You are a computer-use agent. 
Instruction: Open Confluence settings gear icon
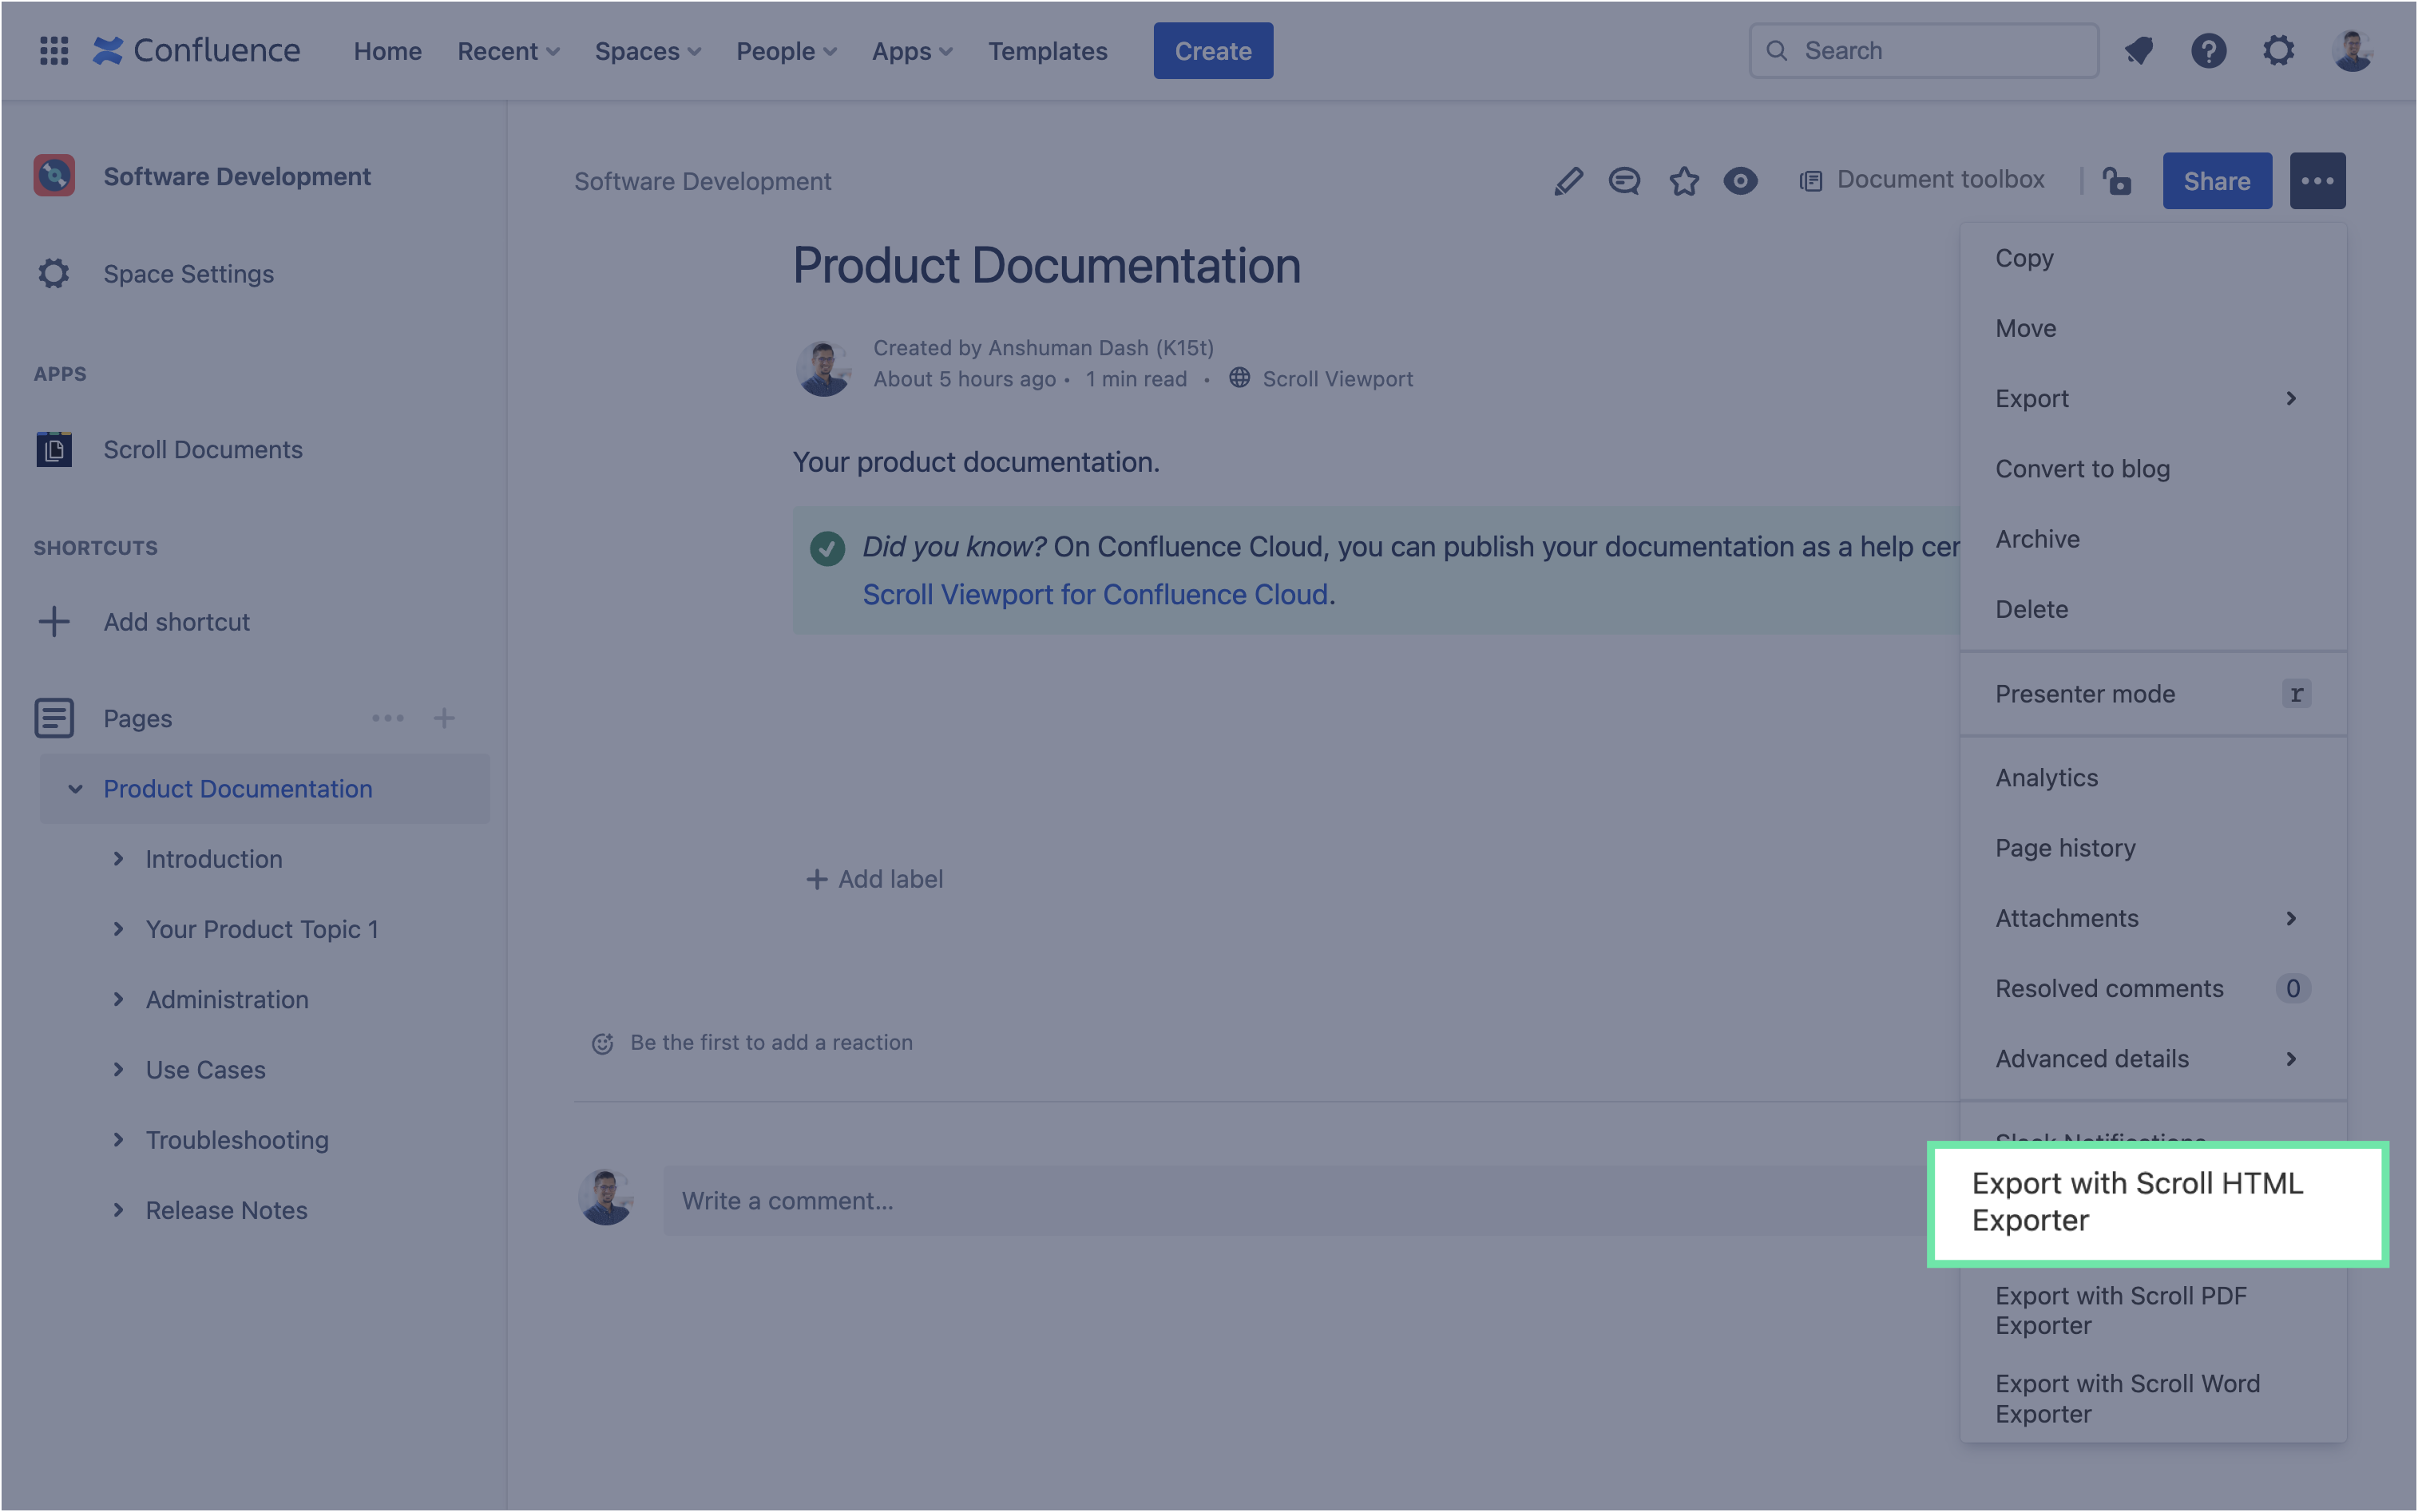2278,51
